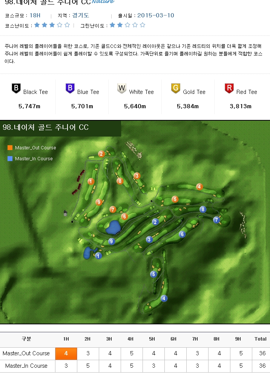Click the blue Master_In Course legend swatch

click(x=10, y=159)
